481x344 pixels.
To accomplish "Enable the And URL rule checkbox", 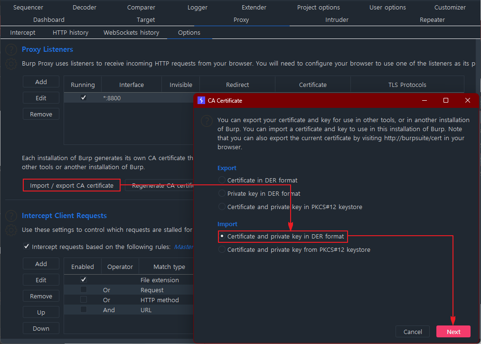I will point(84,309).
